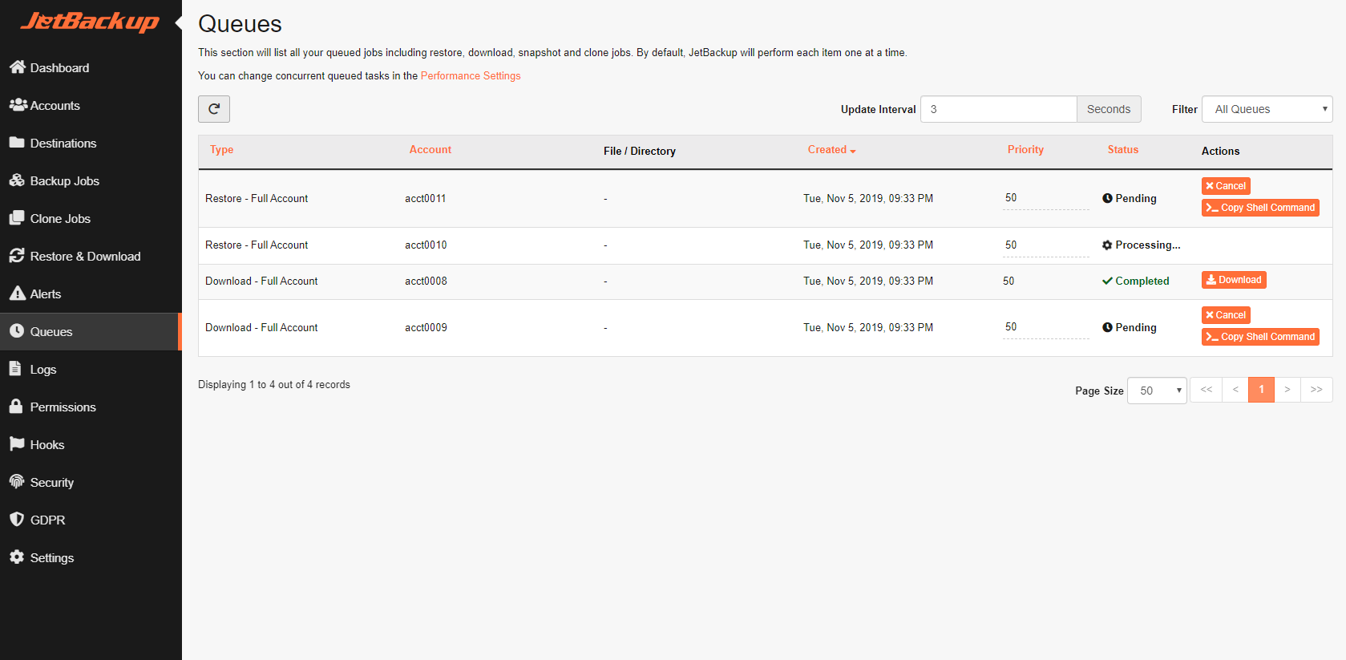Sort table by Priority column

tap(1025, 149)
